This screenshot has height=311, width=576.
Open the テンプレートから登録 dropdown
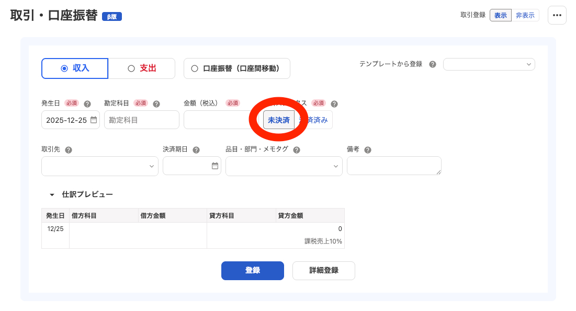(x=489, y=64)
